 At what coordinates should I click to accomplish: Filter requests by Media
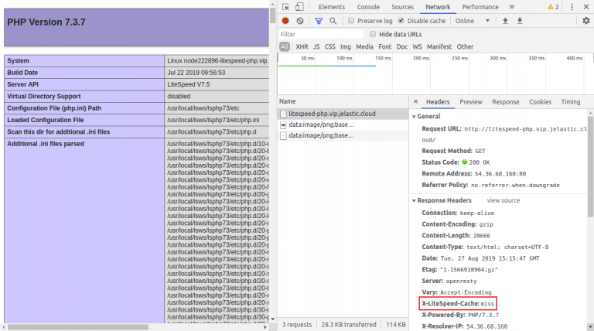coord(364,46)
